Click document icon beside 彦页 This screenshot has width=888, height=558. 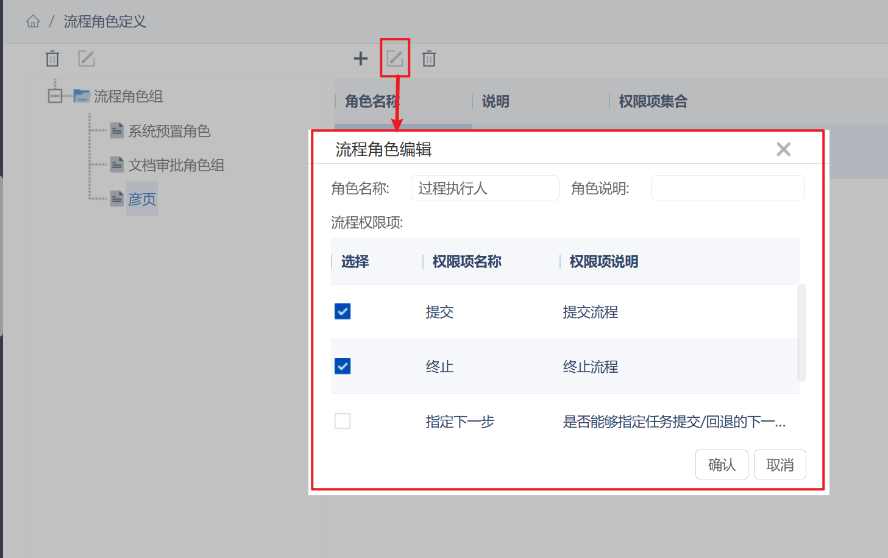pos(117,199)
